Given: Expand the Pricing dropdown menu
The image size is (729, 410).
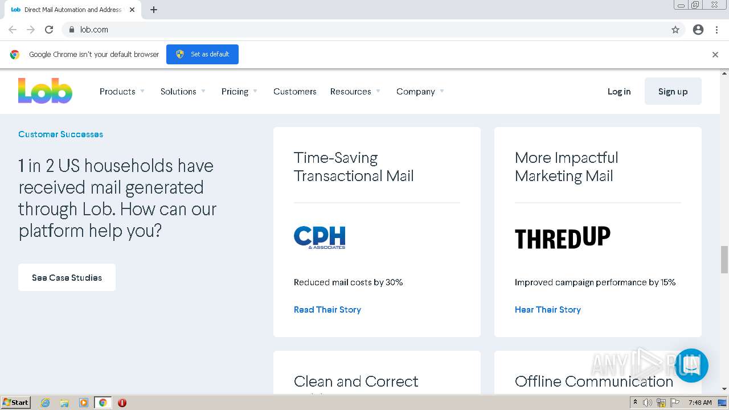Looking at the screenshot, I should [x=239, y=92].
